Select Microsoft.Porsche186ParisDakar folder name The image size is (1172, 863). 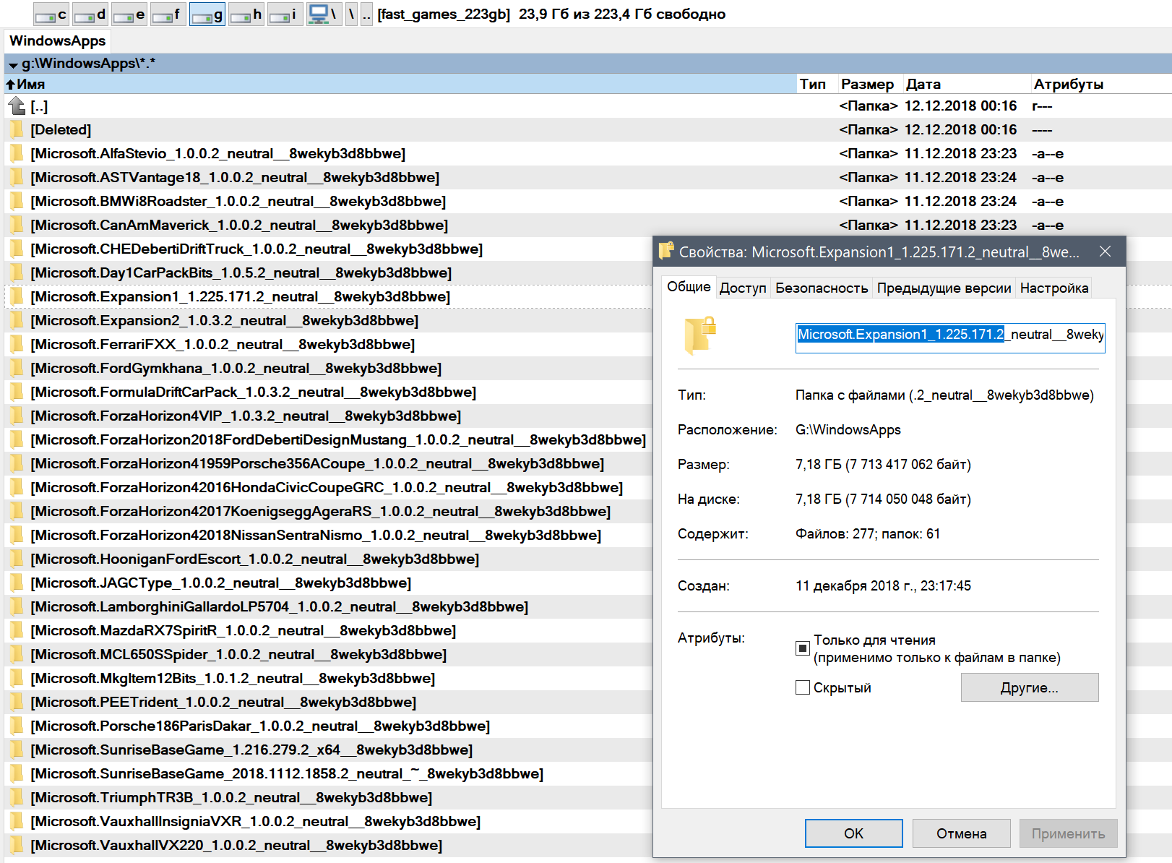[260, 726]
